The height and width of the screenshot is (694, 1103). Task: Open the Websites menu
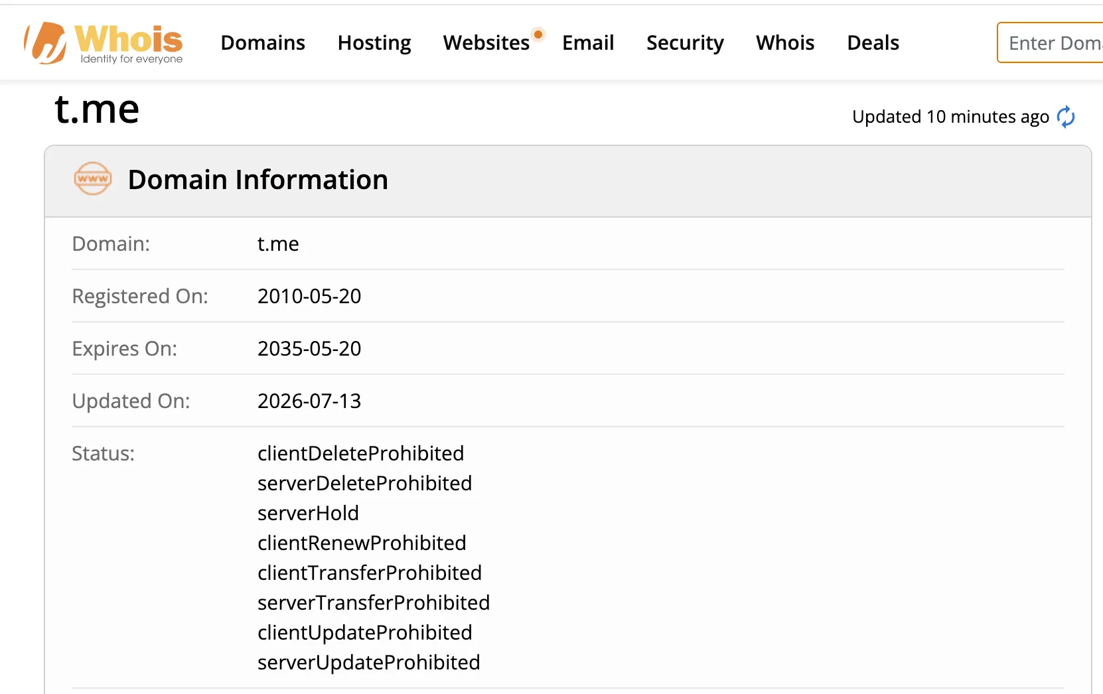(x=486, y=43)
